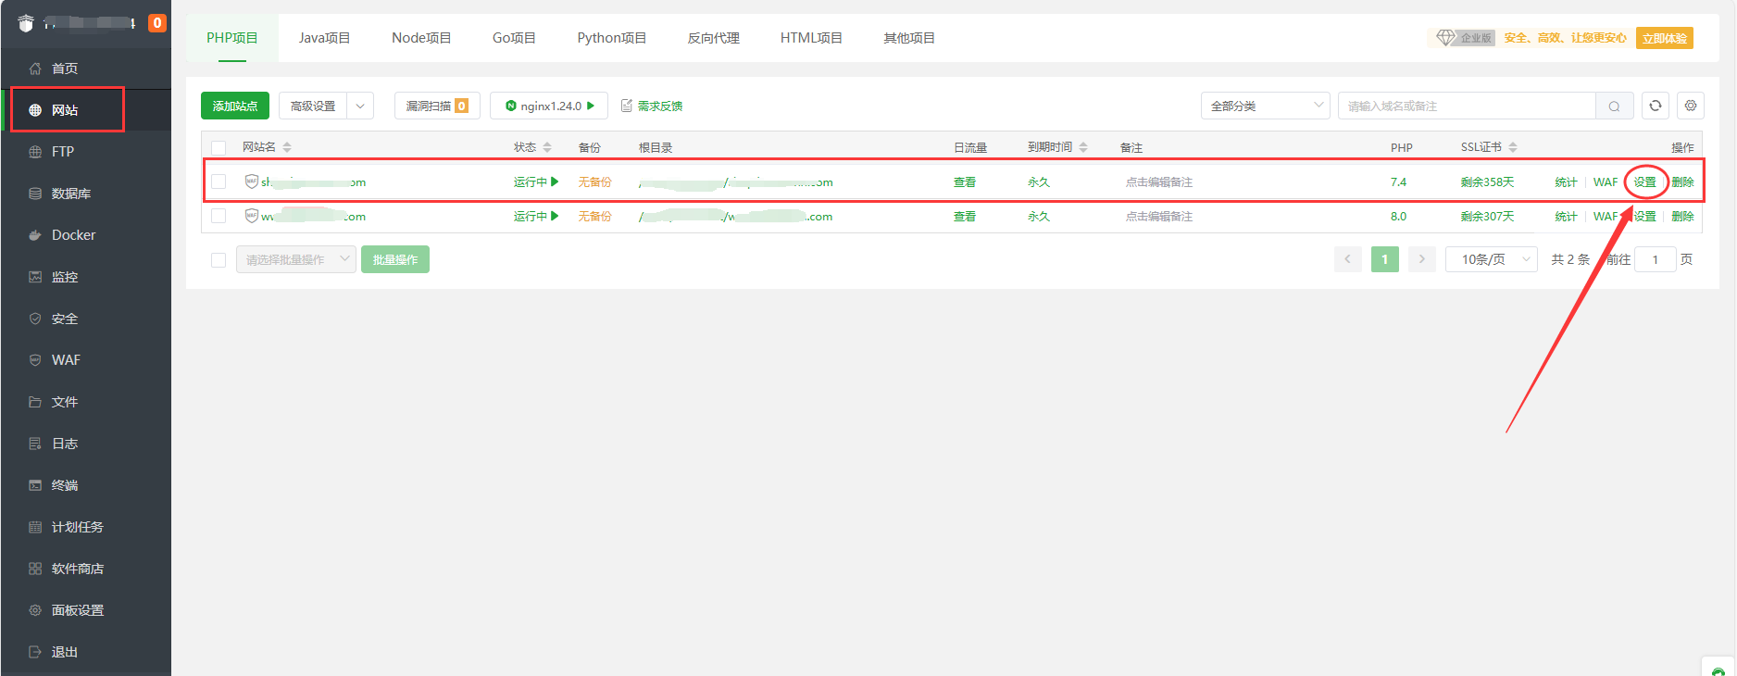1737x676 pixels.
Task: Click 点击编辑备注 in second row
Action: [x=1158, y=216]
